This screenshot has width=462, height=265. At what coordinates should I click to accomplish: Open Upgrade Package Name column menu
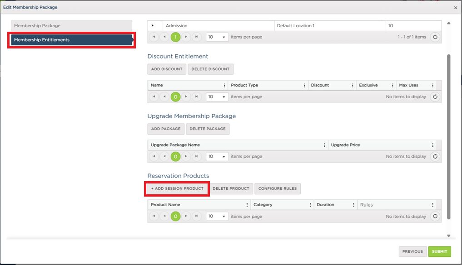click(325, 145)
